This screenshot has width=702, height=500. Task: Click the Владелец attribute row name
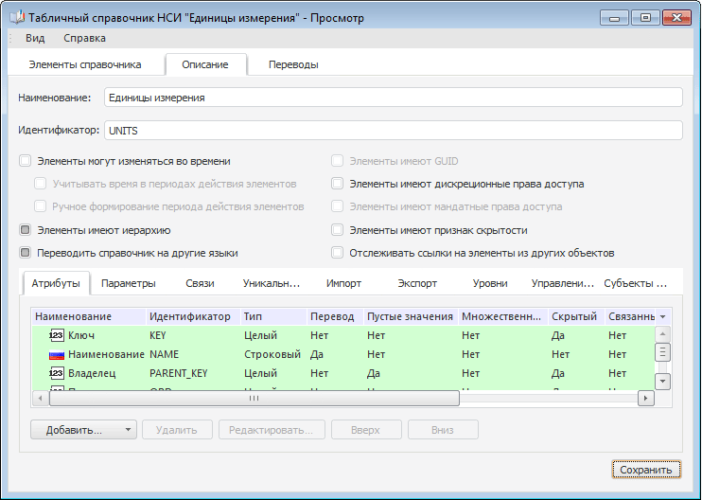(x=92, y=373)
